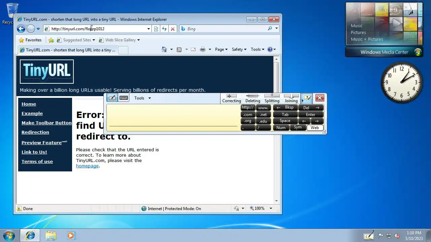
Task: Click the analog clock gadget
Action: click(402, 82)
